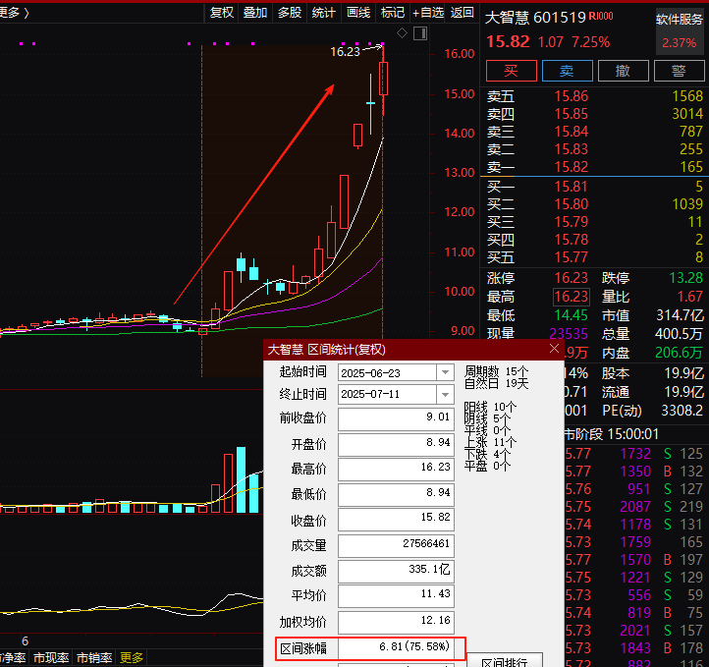
Task: Click the 卖五 price 15.86
Action: point(572,96)
